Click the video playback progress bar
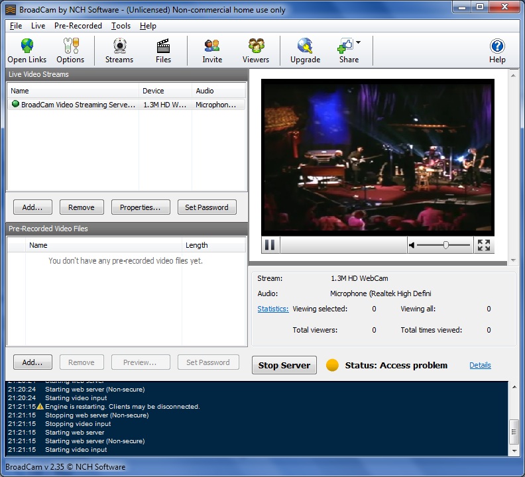525x477 pixels. click(343, 245)
